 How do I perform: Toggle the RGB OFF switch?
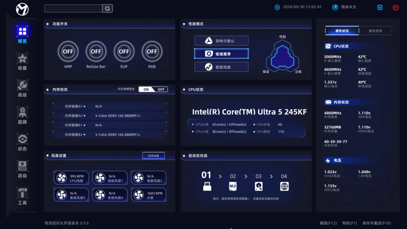(152, 52)
